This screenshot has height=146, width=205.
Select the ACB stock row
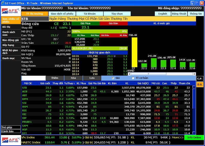click(107, 92)
